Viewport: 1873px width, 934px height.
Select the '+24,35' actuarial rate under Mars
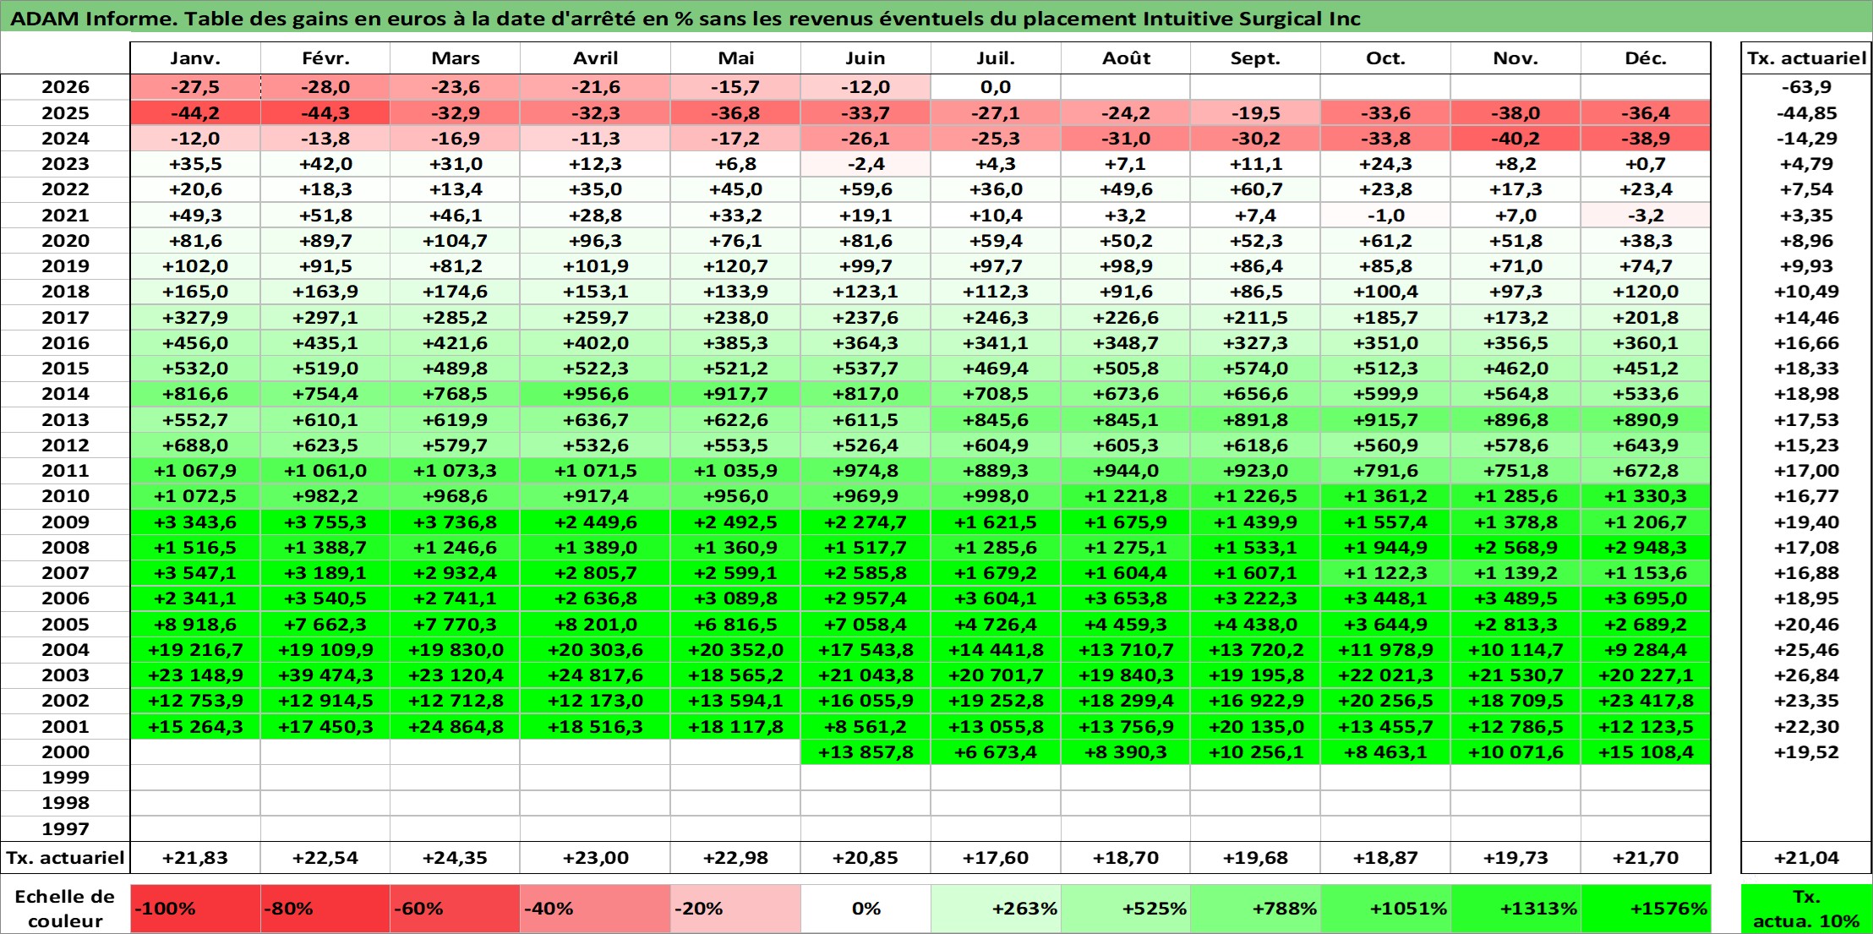pos(456,857)
